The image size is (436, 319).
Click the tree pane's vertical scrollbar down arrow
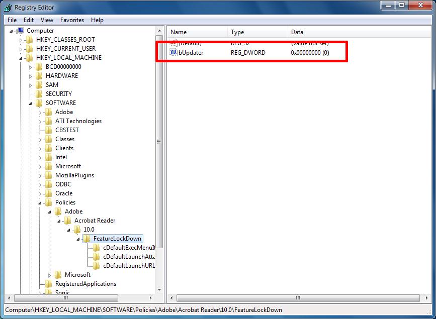click(159, 290)
